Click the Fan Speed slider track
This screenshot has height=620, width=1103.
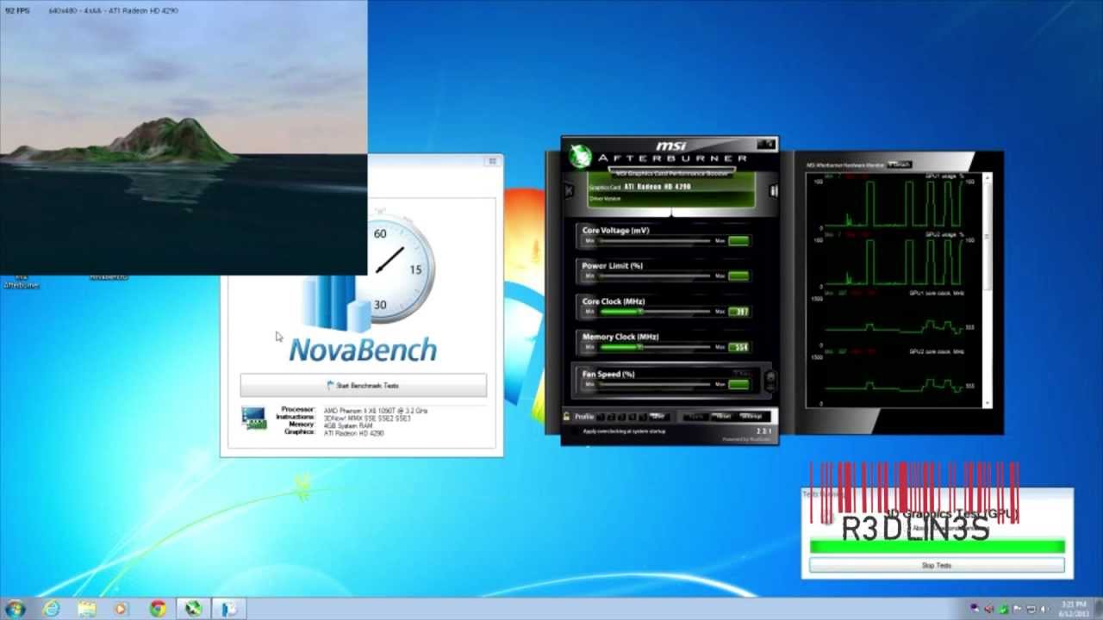coord(655,384)
